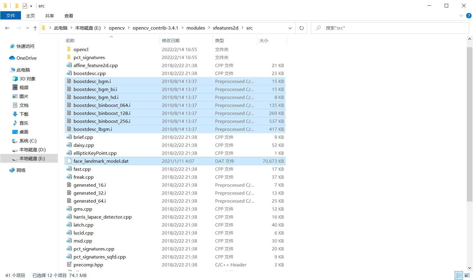Select boostdesc.cpp file name
This screenshot has width=473, height=280.
[90, 74]
